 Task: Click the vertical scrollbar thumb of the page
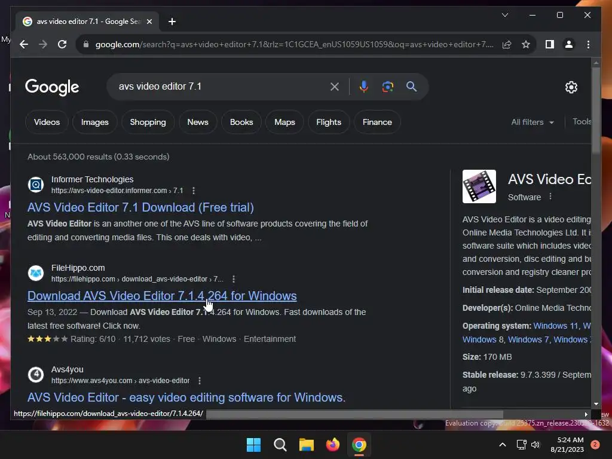[596, 110]
